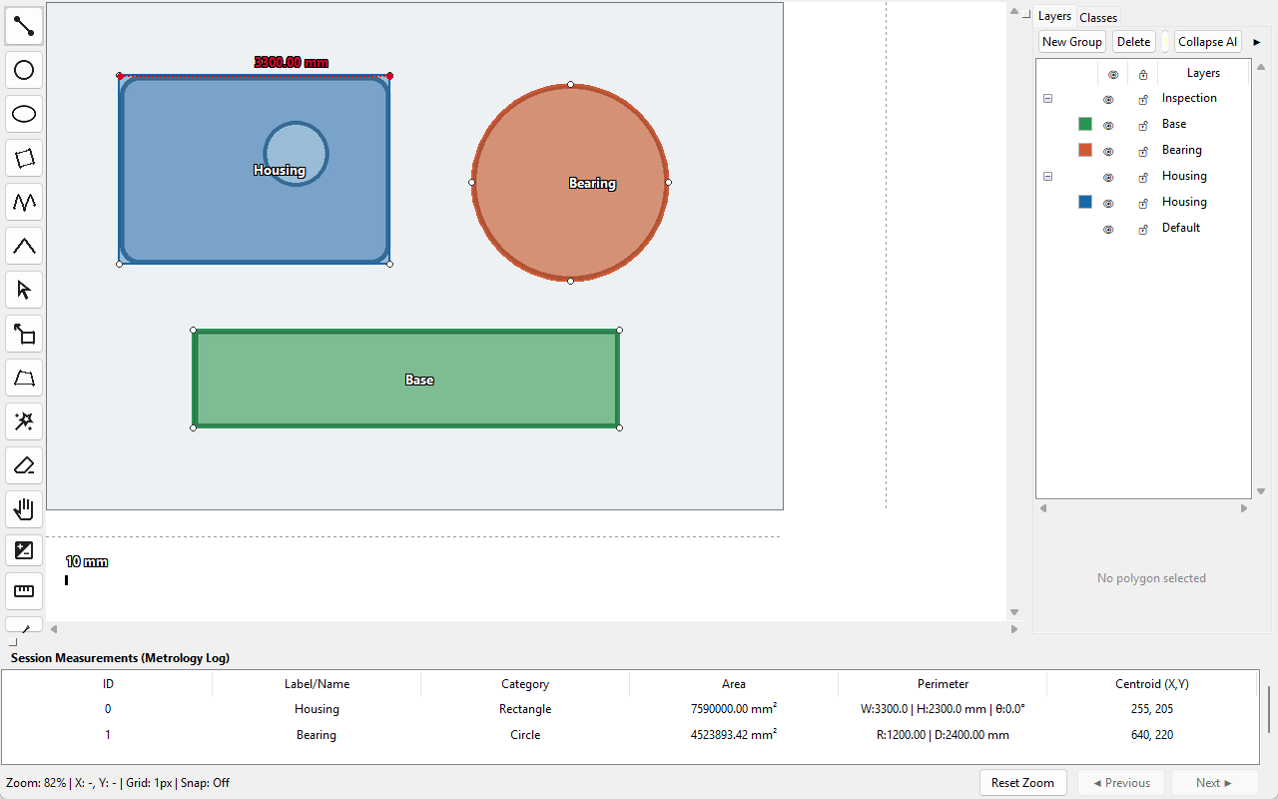Select the rotated rectangle tool
The width and height of the screenshot is (1278, 799).
click(x=24, y=158)
